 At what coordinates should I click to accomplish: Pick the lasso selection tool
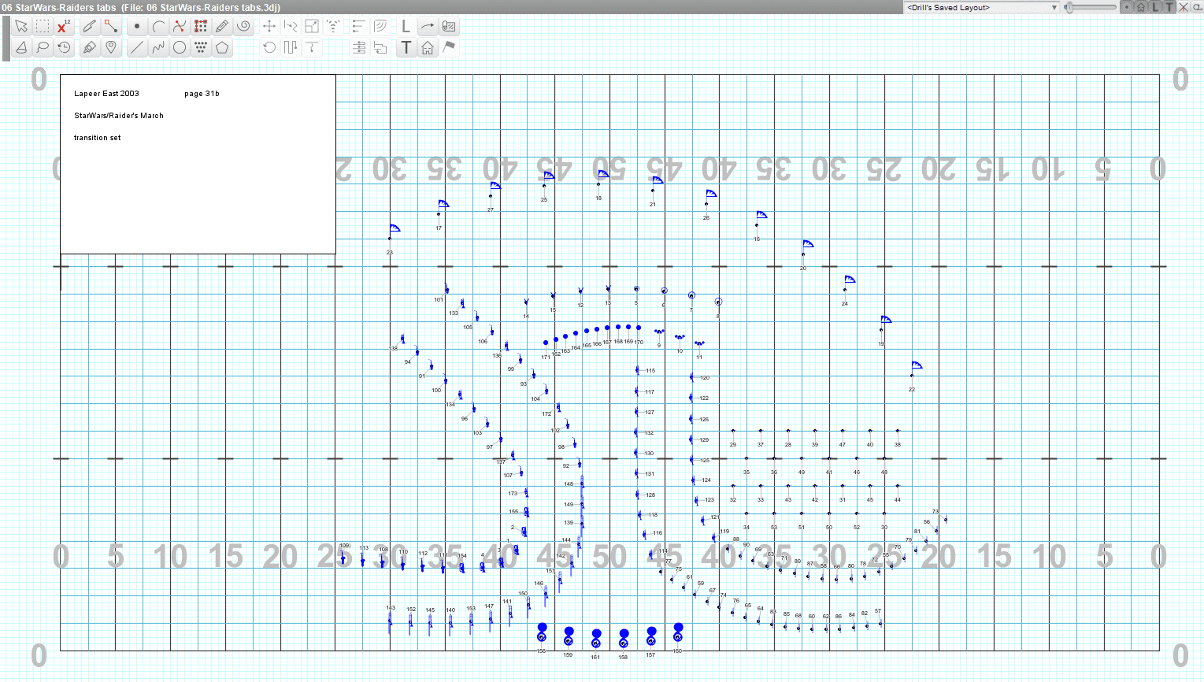(43, 48)
